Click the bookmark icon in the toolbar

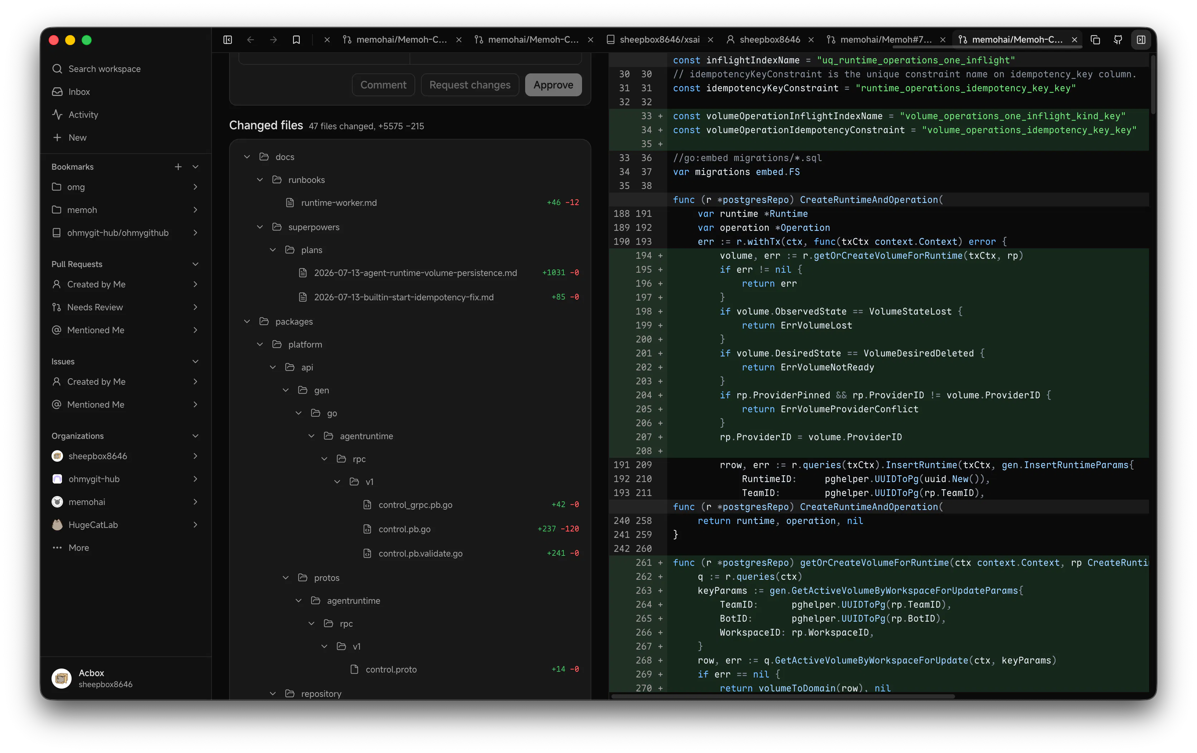coord(296,40)
